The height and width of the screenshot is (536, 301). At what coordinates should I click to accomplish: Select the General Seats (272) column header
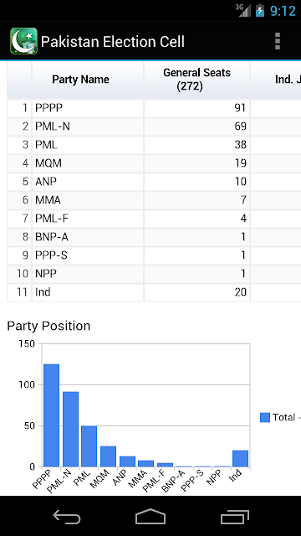click(197, 80)
